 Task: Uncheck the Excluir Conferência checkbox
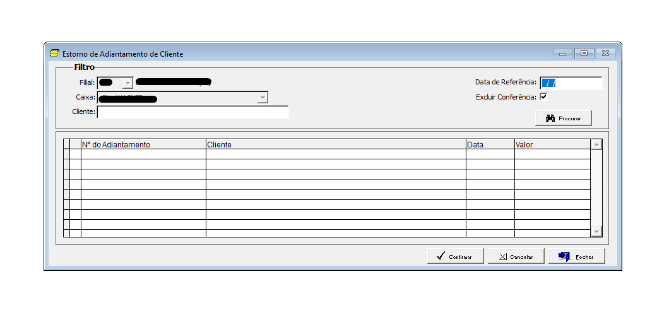point(543,96)
